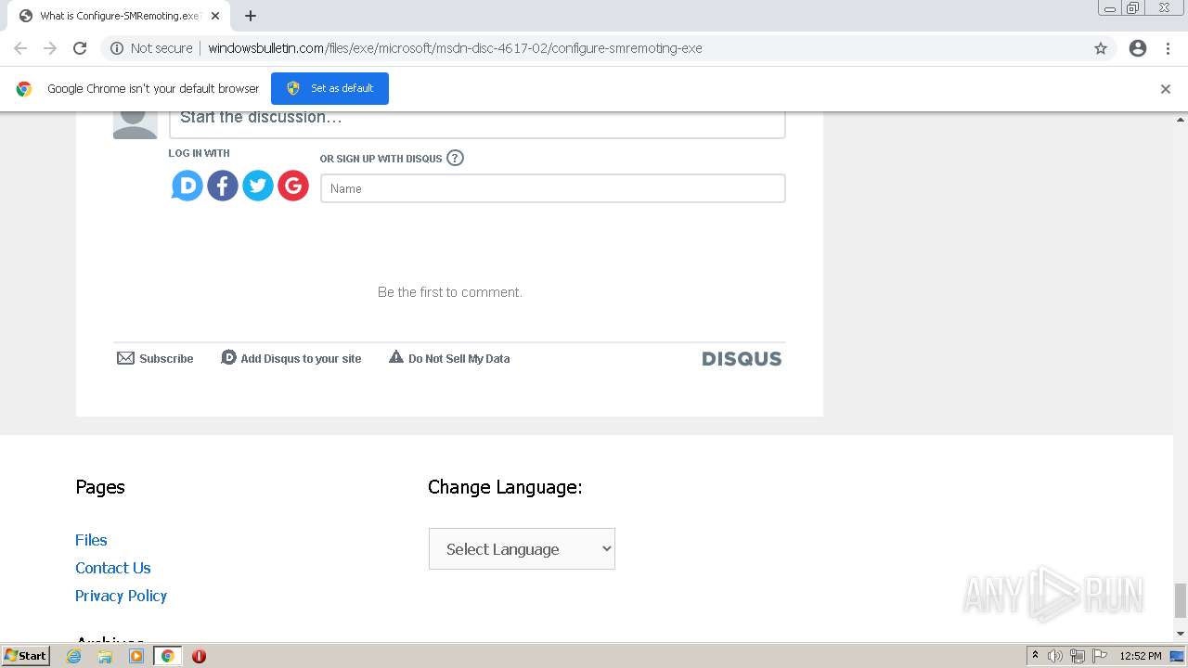Click the browser forward arrow
Screen dimensions: 1188x668
click(50, 48)
